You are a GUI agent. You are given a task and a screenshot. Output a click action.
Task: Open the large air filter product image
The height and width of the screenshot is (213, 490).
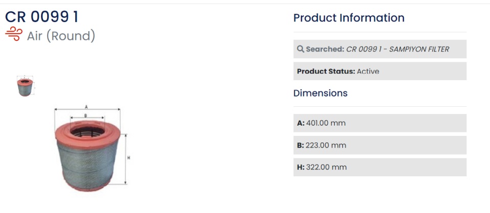92,149
